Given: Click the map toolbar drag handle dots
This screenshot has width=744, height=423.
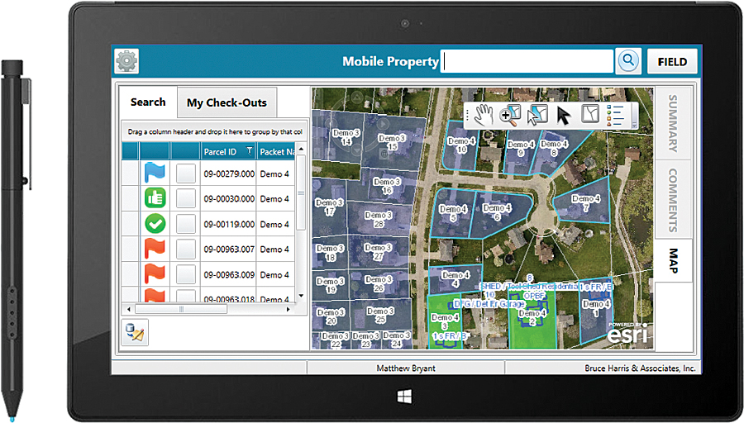Looking at the screenshot, I should (x=468, y=115).
